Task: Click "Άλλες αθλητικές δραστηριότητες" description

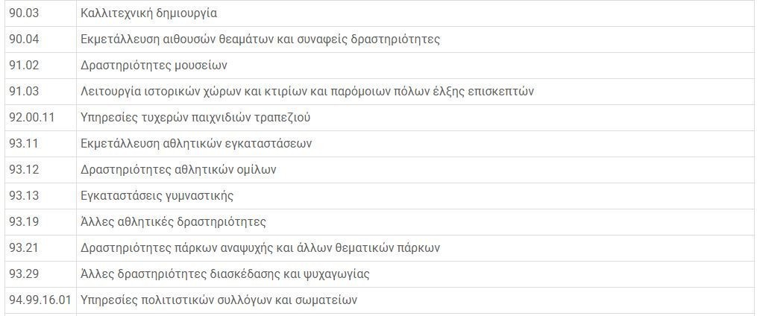Action: 173,221
